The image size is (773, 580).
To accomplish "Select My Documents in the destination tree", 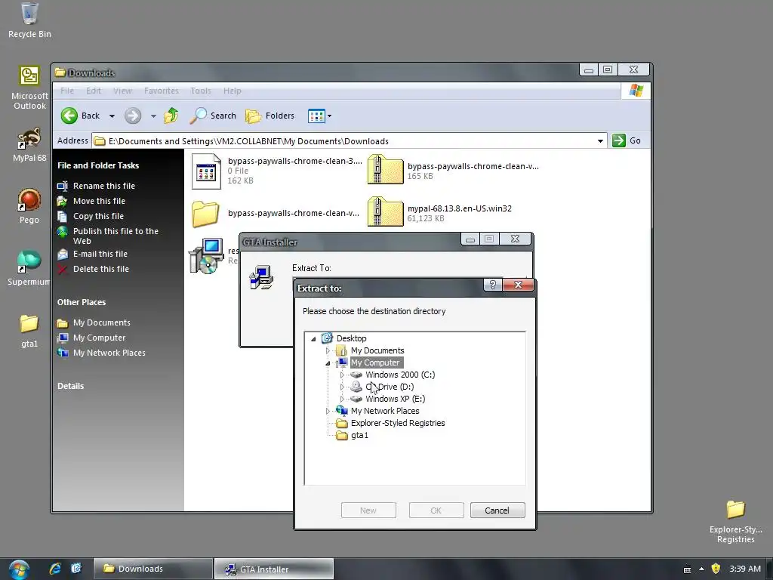I will pyautogui.click(x=377, y=350).
